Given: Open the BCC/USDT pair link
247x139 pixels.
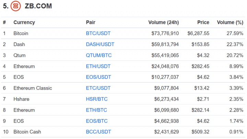Looking at the screenshot, I should click(x=98, y=132).
